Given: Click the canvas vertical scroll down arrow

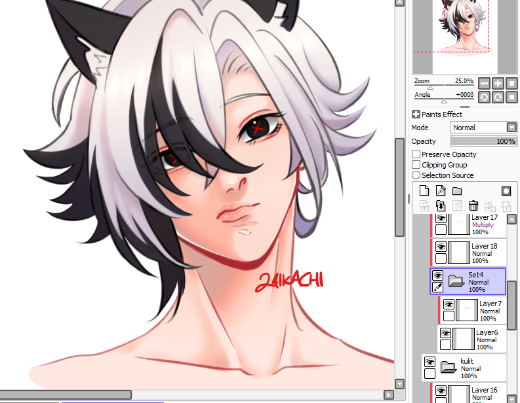Looking at the screenshot, I should click(399, 384).
